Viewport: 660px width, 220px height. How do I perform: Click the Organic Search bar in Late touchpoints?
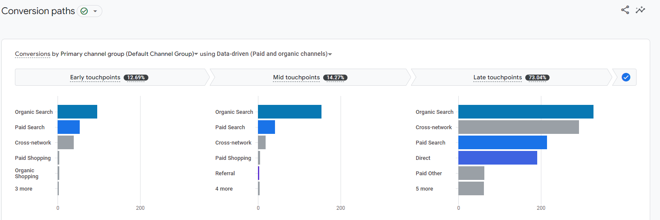pyautogui.click(x=525, y=112)
